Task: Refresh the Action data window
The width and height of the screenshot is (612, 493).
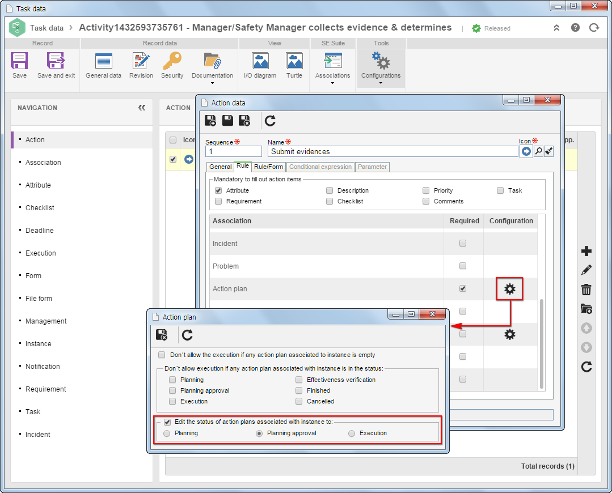Action: pos(270,121)
